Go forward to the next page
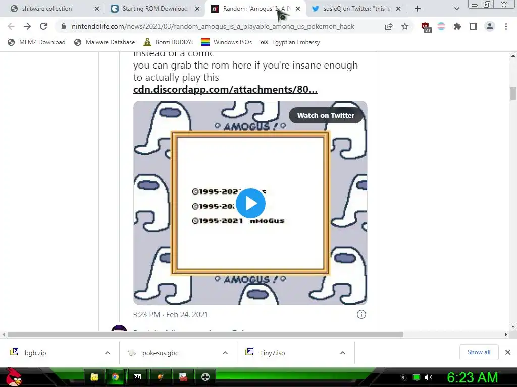Image resolution: width=517 pixels, height=387 pixels. tap(27, 26)
